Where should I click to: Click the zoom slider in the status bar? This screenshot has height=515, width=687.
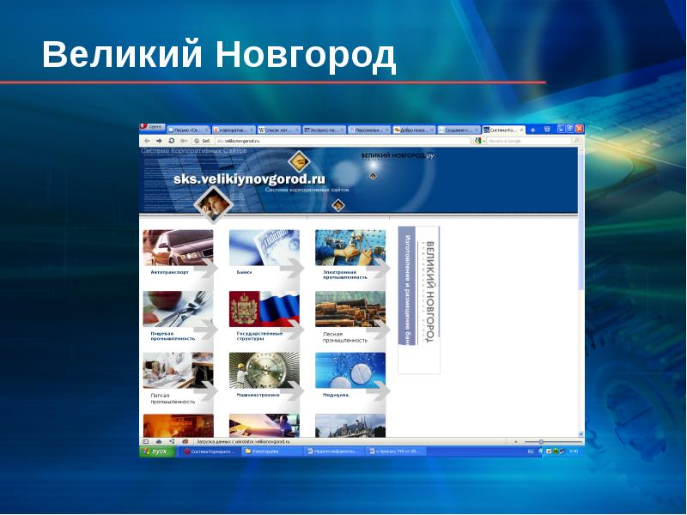click(541, 441)
